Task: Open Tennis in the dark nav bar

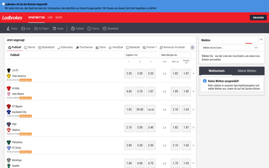Action: (93, 29)
